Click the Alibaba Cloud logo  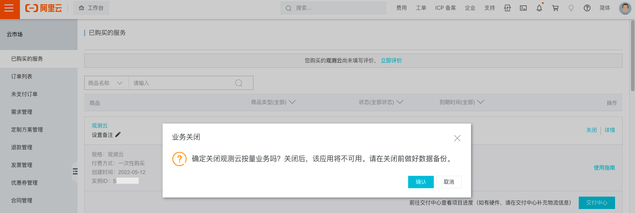coord(43,8)
